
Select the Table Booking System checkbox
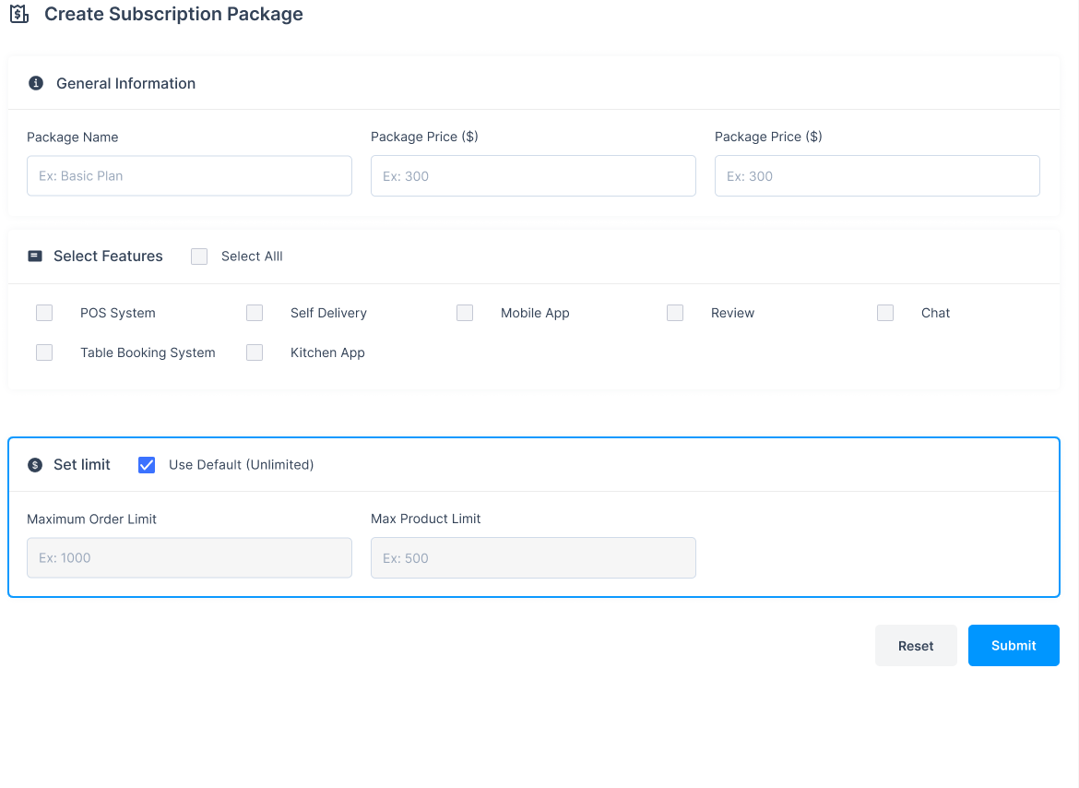coord(44,352)
